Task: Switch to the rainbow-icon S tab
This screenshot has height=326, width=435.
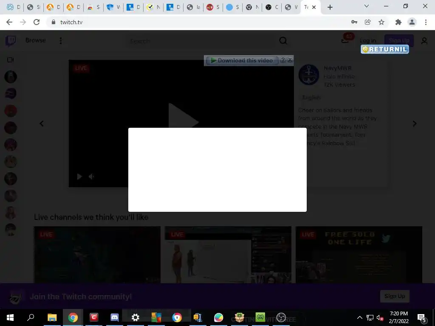Action: coord(93,8)
